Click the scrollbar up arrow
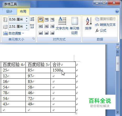 118,52
